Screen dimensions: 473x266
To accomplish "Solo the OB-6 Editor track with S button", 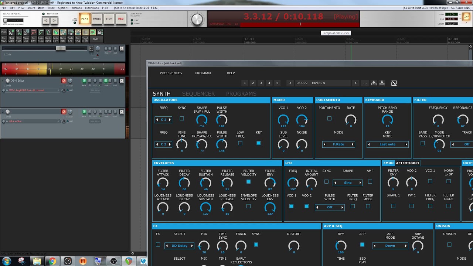I will 122,81.
